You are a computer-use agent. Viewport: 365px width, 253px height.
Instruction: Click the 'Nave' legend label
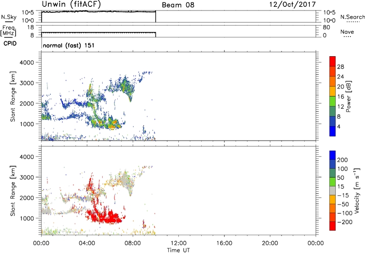[x=347, y=32]
